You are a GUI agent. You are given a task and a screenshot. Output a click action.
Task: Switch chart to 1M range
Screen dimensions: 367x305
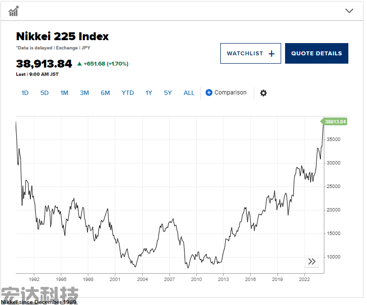64,93
